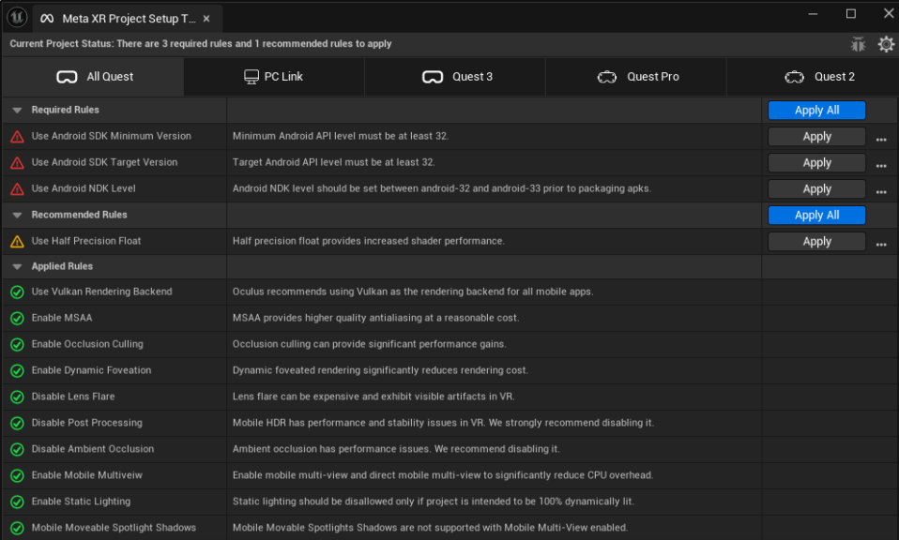Apply All recommended rules
Screen dimensions: 899x540
tap(816, 216)
